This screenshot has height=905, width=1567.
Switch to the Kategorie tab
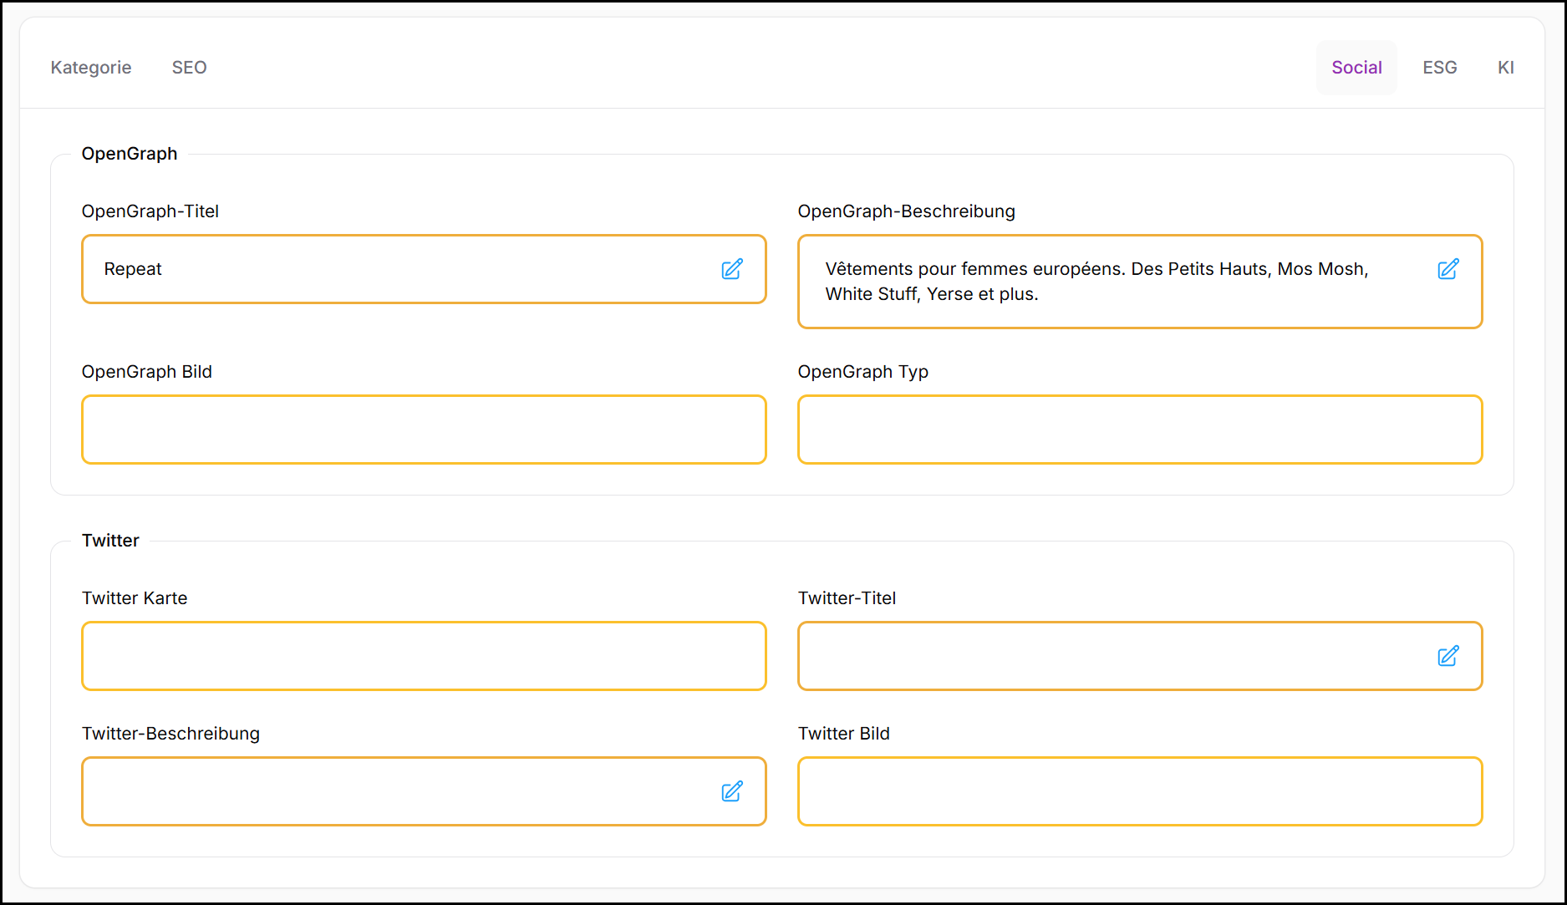91,68
